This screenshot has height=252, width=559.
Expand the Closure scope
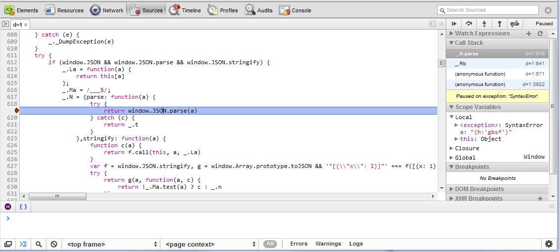(x=451, y=148)
